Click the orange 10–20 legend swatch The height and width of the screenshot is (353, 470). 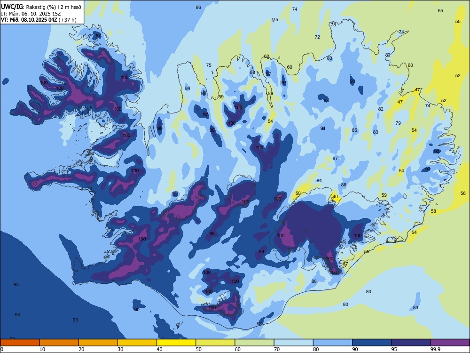tap(59, 343)
